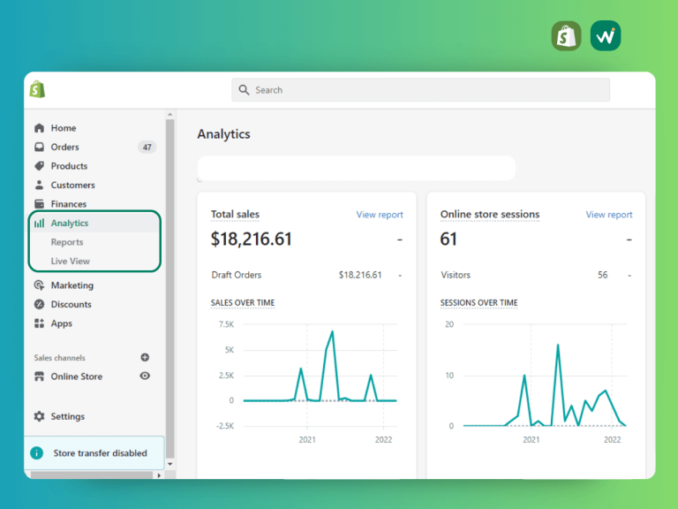678x509 pixels.
Task: Click the Marketing target icon
Action: pyautogui.click(x=40, y=285)
